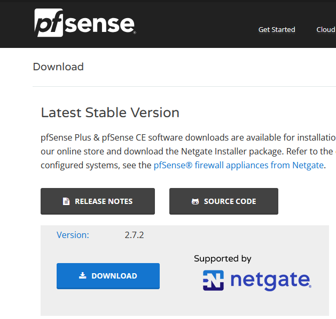Click the Supported by text

(x=222, y=259)
